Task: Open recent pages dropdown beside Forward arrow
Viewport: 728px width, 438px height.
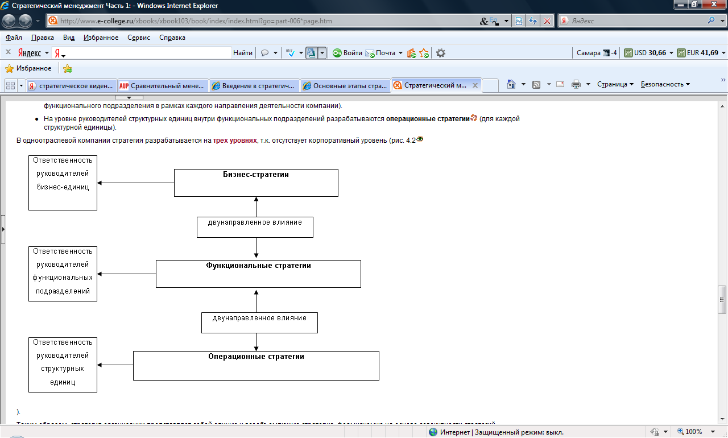Action: [x=38, y=21]
